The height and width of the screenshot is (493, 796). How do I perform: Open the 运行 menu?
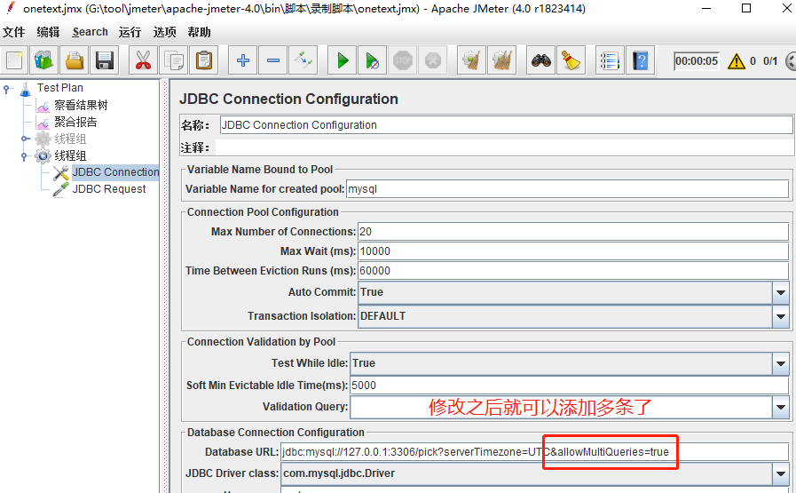point(130,32)
